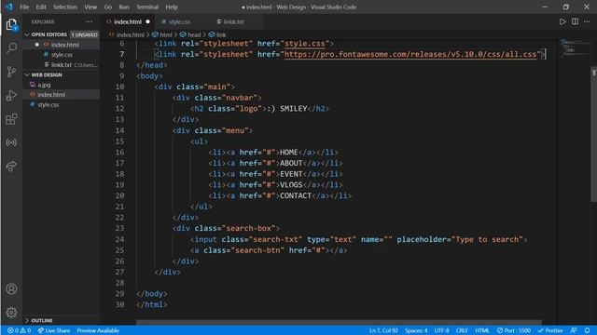The image size is (597, 335).
Task: Open the Extensions view
Action: 11,119
